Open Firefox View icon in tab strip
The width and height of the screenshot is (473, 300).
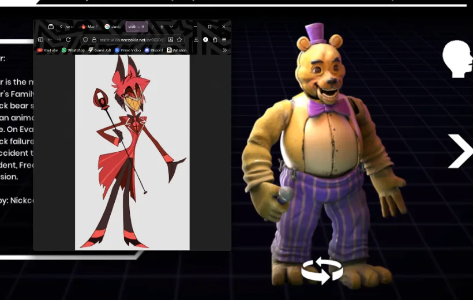coord(51,27)
